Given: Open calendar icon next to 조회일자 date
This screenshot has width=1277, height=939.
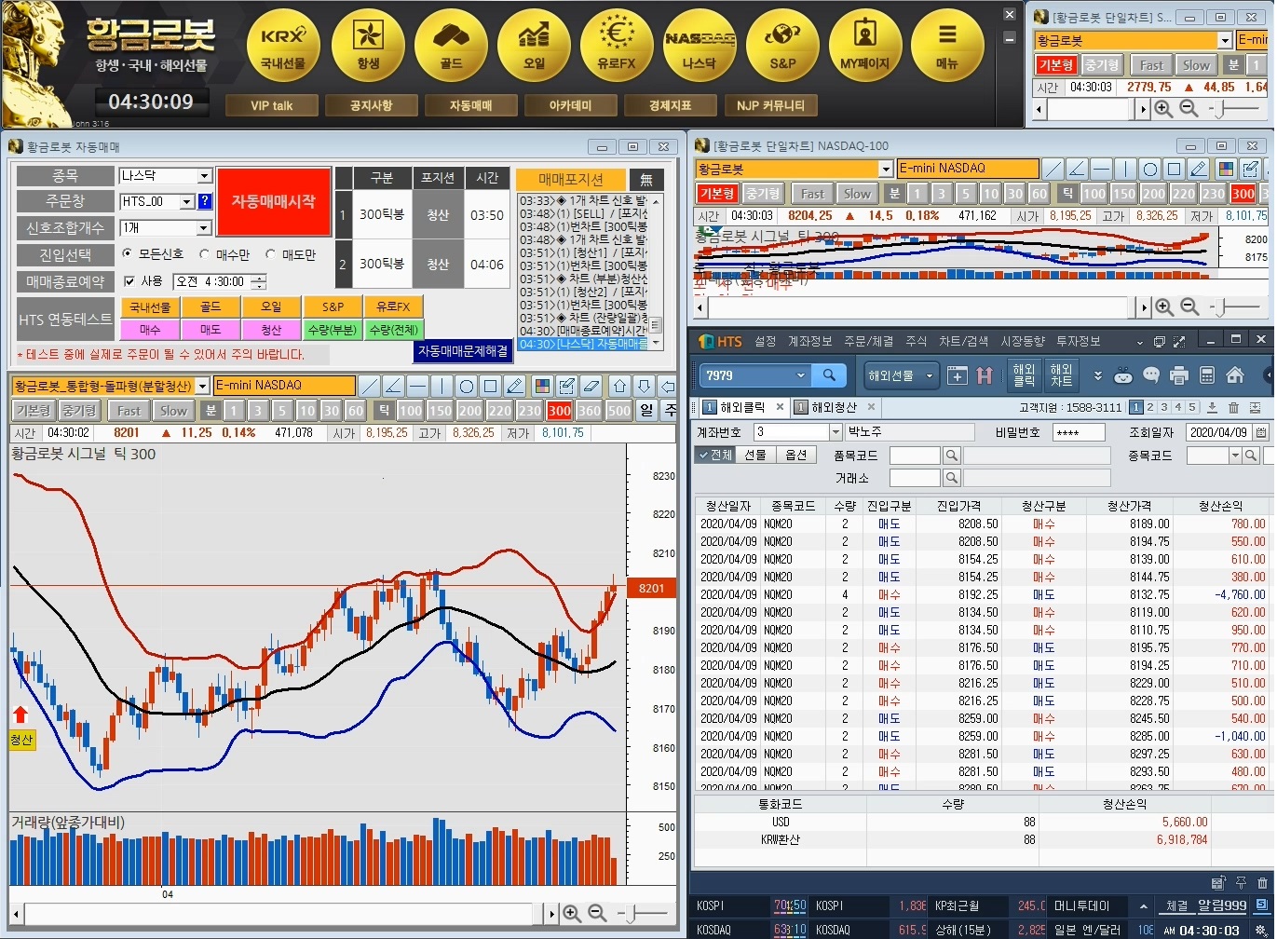Looking at the screenshot, I should point(1261,432).
